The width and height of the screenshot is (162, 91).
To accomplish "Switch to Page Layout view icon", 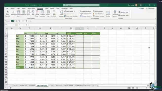I will click(x=133, y=88).
